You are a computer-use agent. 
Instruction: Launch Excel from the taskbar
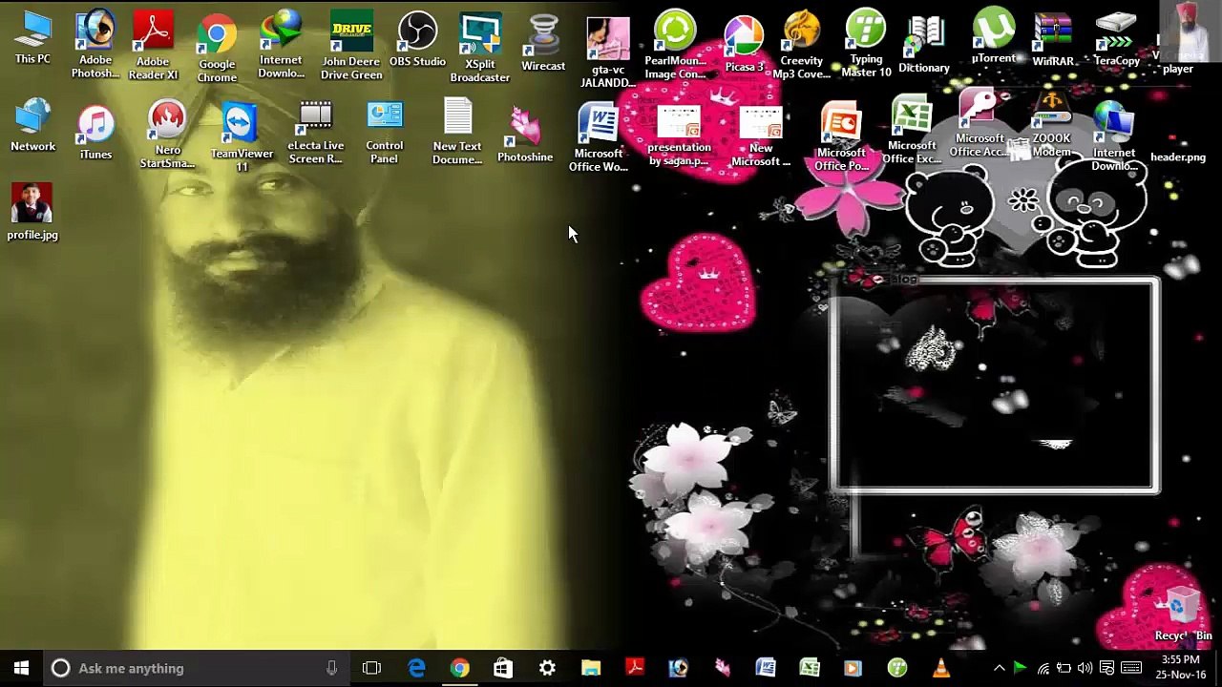click(810, 668)
